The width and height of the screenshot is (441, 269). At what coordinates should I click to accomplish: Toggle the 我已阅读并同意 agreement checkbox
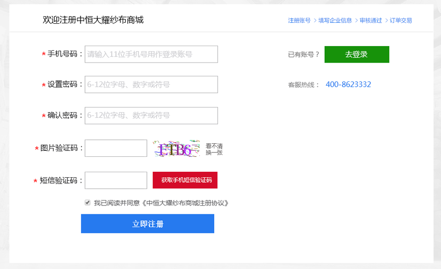pyautogui.click(x=87, y=202)
